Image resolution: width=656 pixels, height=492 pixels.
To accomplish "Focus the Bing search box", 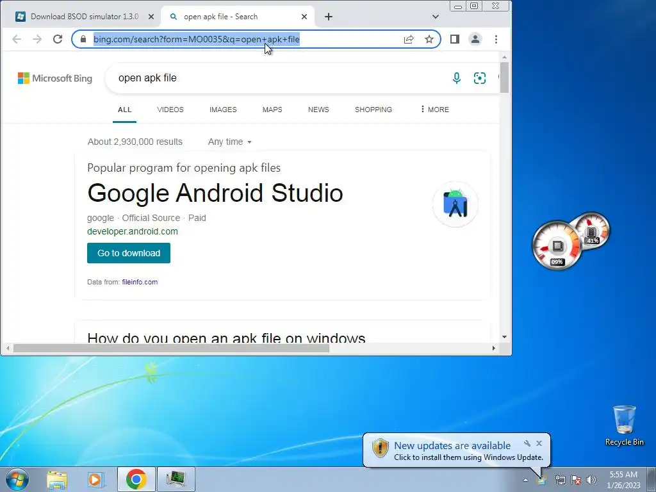I will point(276,78).
